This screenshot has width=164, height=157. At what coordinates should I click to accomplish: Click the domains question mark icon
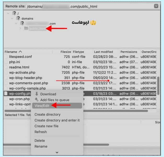pyautogui.click(x=18, y=18)
